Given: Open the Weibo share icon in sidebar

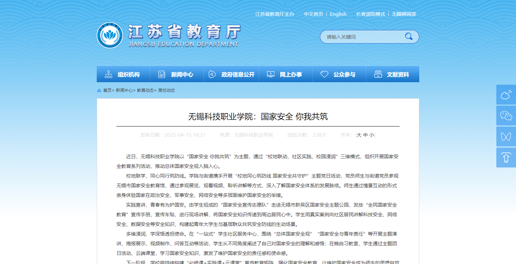Looking at the screenshot, I should pyautogui.click(x=506, y=95).
